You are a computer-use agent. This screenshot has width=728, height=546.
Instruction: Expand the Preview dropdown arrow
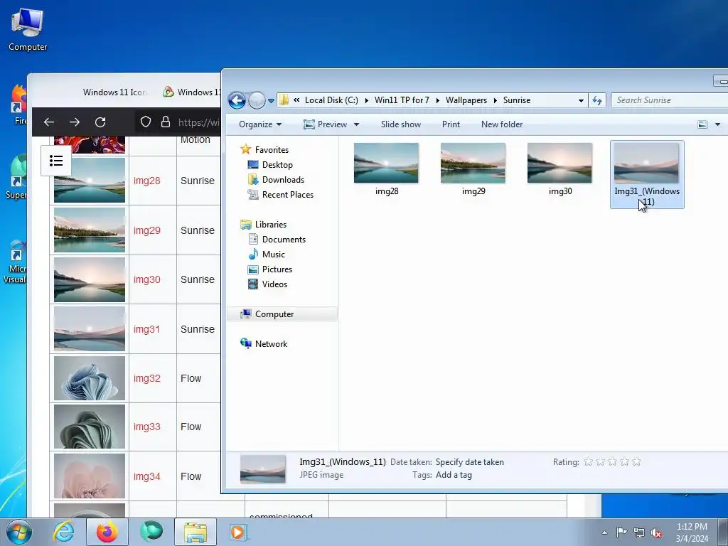357,124
